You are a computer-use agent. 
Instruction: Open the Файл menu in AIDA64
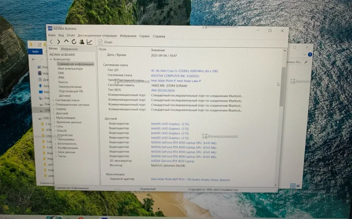[52, 35]
